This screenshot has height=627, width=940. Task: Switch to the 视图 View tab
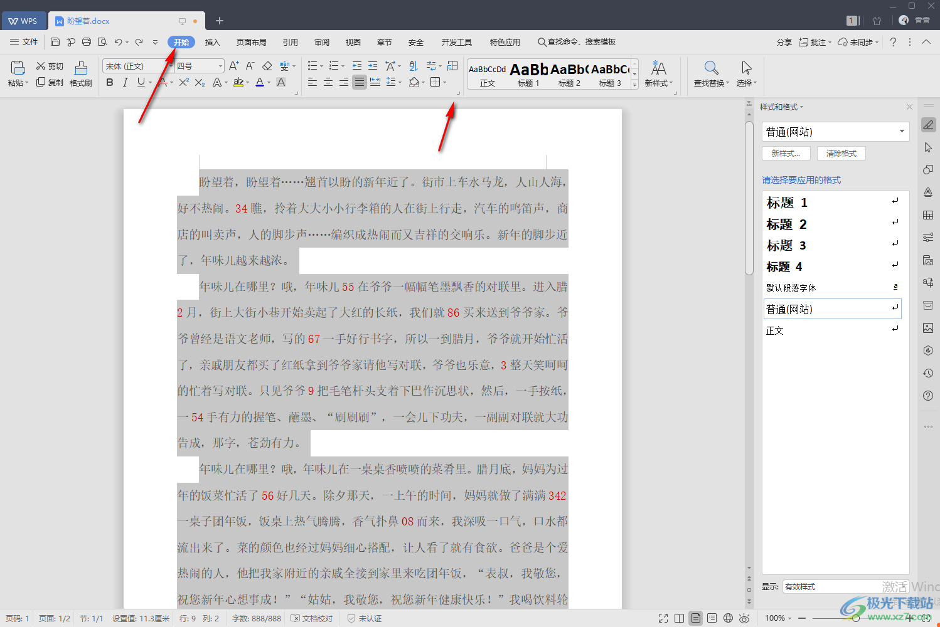(x=353, y=42)
